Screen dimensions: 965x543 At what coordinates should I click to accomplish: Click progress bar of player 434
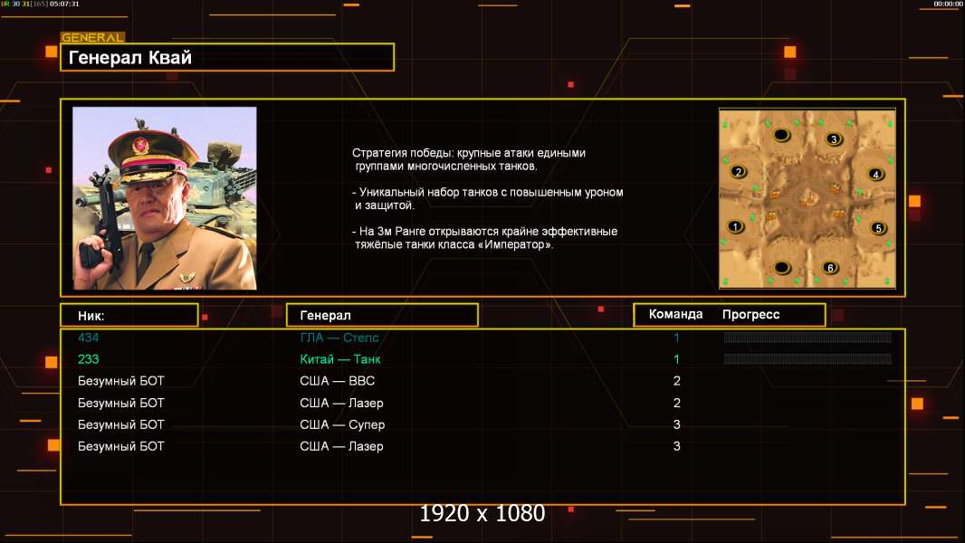point(807,337)
